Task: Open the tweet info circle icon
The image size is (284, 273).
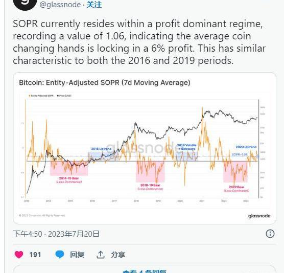Action: coord(270,234)
